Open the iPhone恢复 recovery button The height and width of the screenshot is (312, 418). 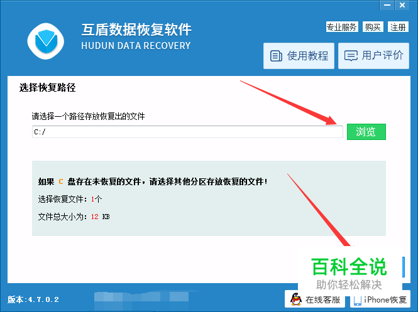click(x=380, y=299)
